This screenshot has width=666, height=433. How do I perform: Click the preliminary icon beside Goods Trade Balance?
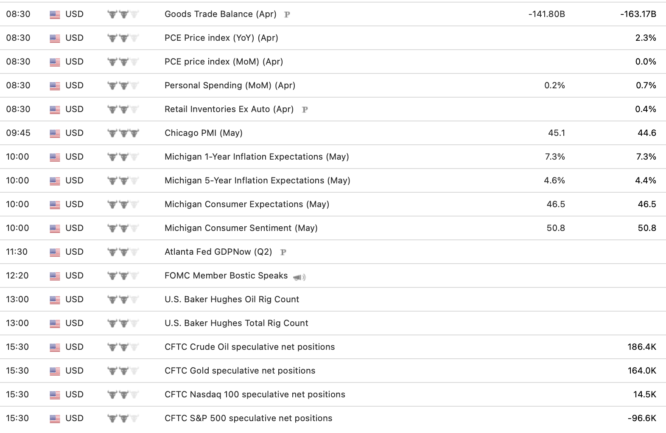point(287,14)
